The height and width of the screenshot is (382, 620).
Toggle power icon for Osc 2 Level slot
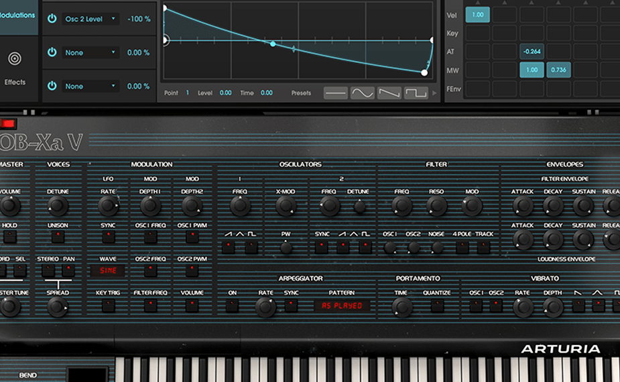point(52,19)
